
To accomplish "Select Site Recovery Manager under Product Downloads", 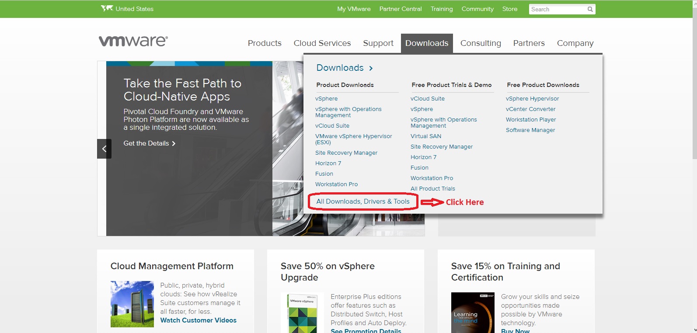I will (x=346, y=153).
